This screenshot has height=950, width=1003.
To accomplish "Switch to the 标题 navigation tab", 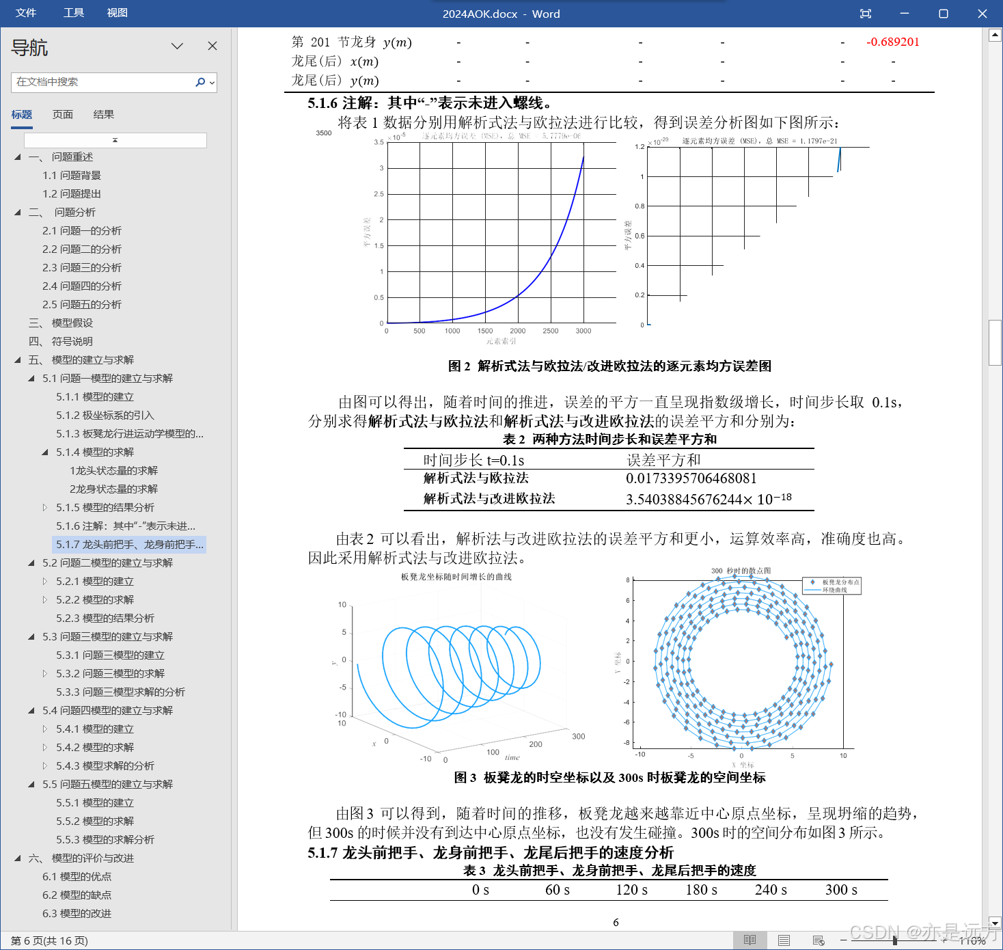I will [x=22, y=114].
